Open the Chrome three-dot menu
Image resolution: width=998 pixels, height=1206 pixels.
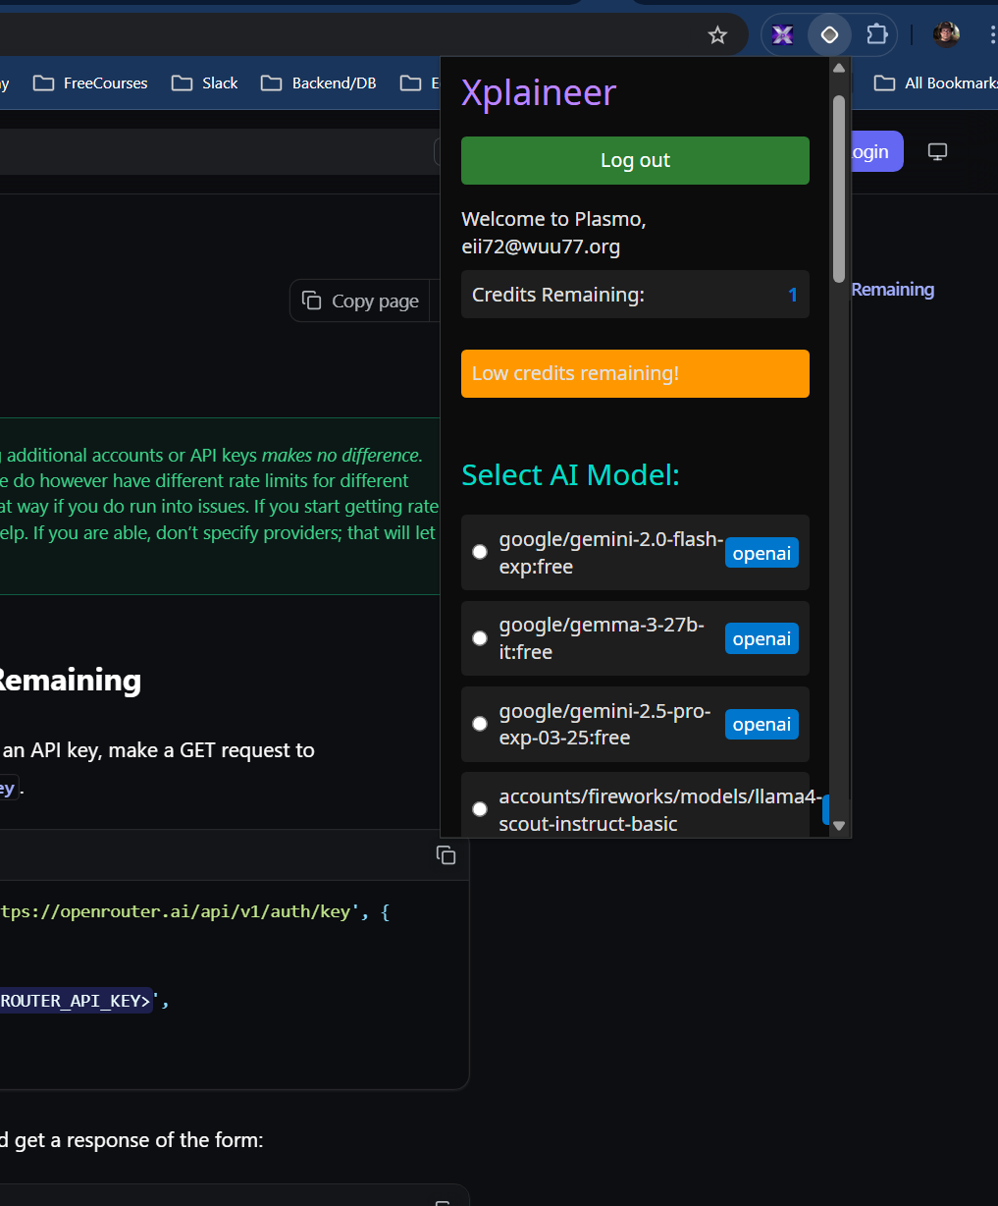coord(993,35)
